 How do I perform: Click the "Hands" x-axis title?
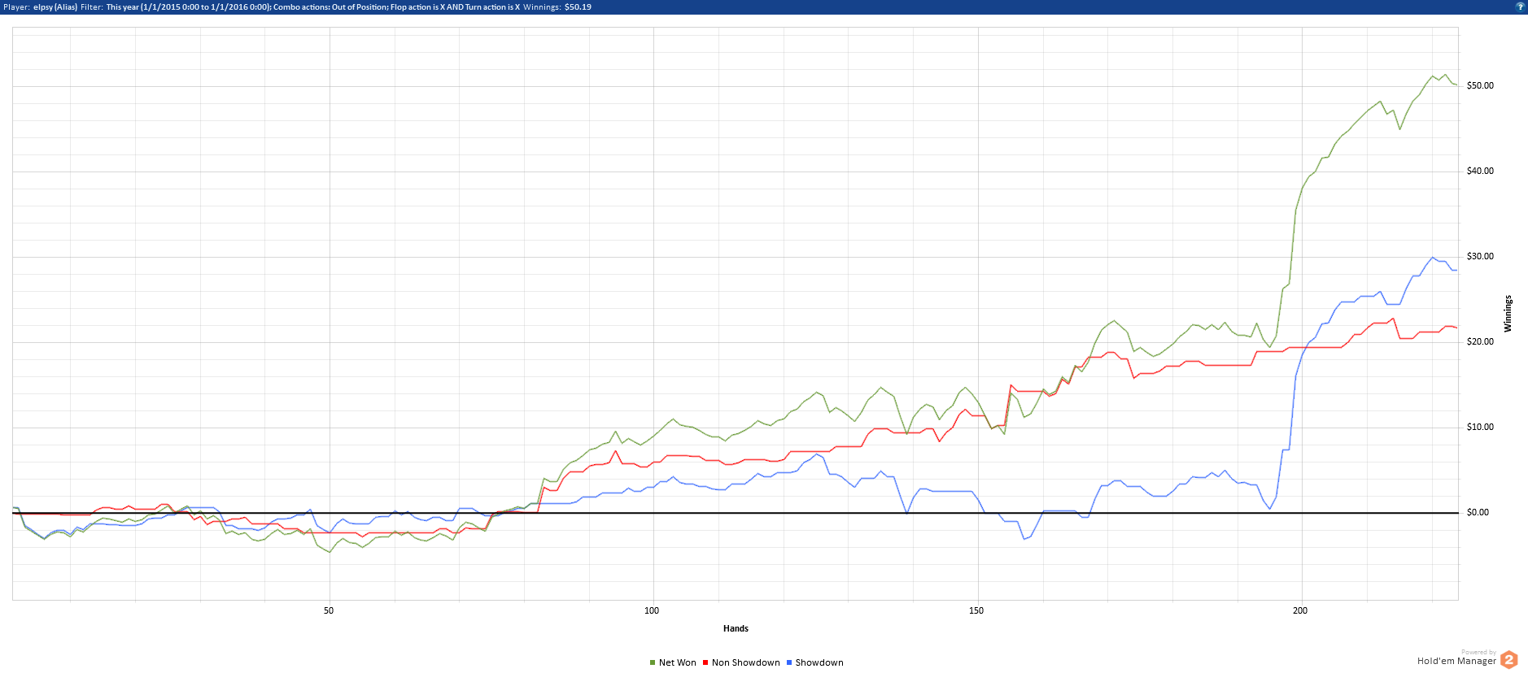point(736,628)
